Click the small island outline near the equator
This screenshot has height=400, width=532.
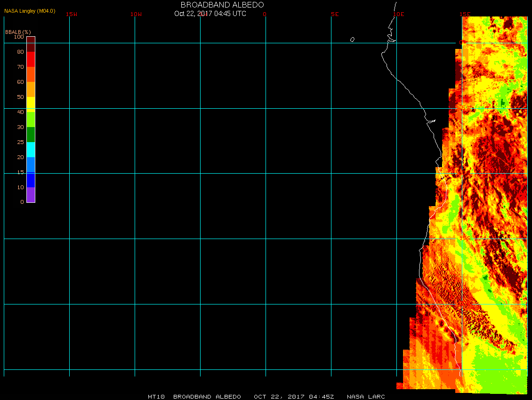point(352,40)
